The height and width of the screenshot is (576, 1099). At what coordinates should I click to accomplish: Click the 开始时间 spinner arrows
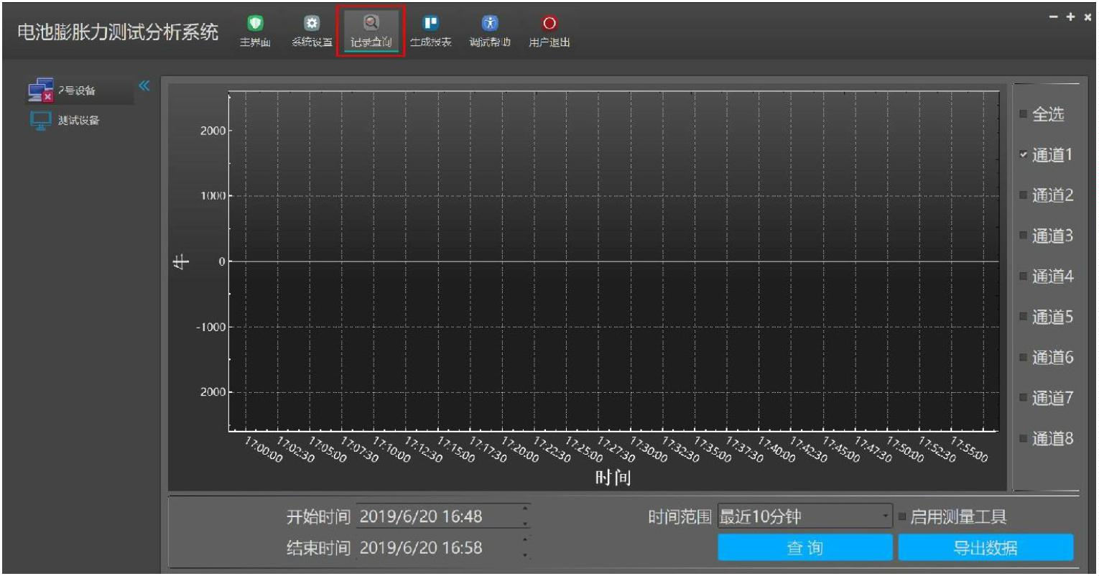click(x=525, y=516)
